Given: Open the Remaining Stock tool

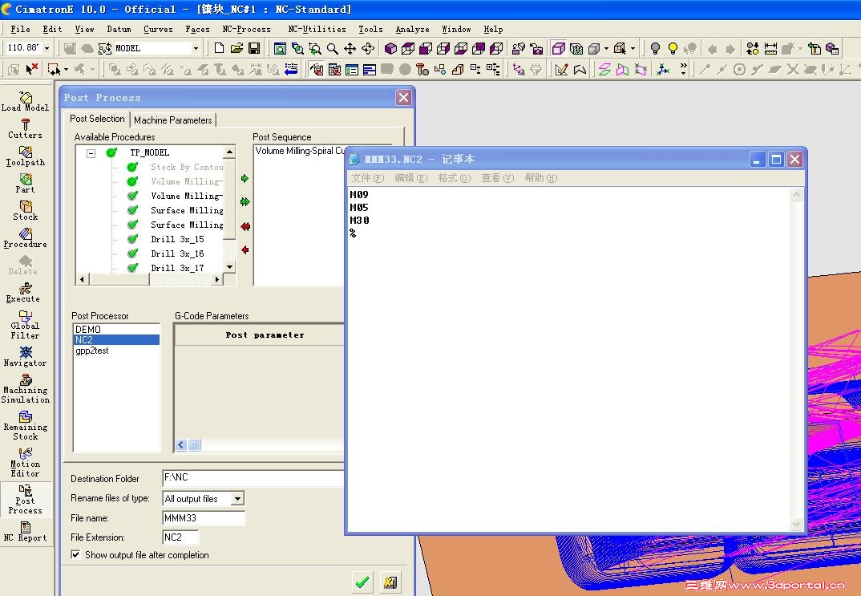Looking at the screenshot, I should coord(26,426).
